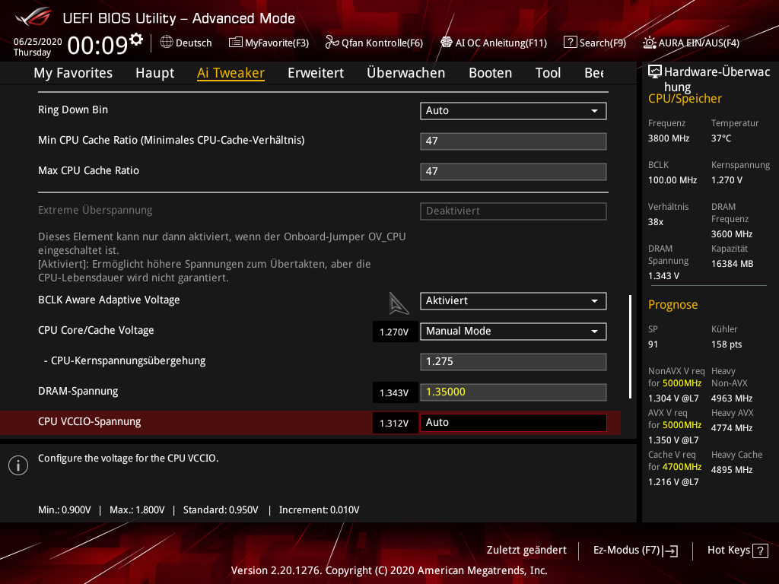This screenshot has height=584, width=779.
Task: Select Ring Down Bin label
Action: 73,109
